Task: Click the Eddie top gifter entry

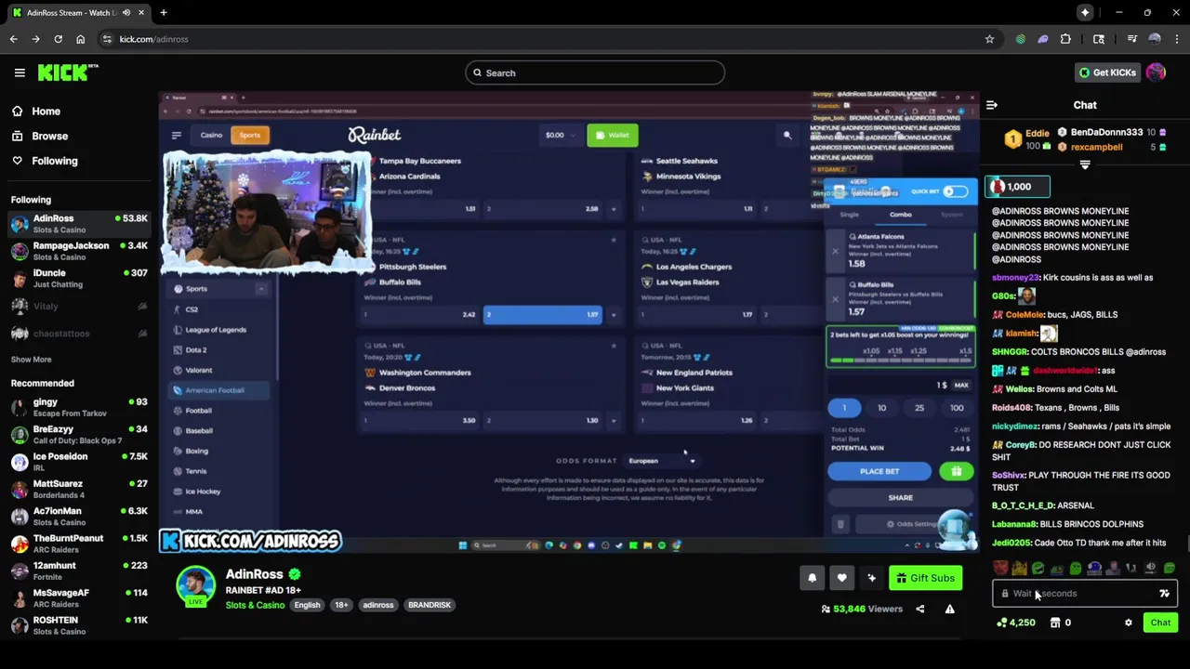Action: pyautogui.click(x=1029, y=139)
